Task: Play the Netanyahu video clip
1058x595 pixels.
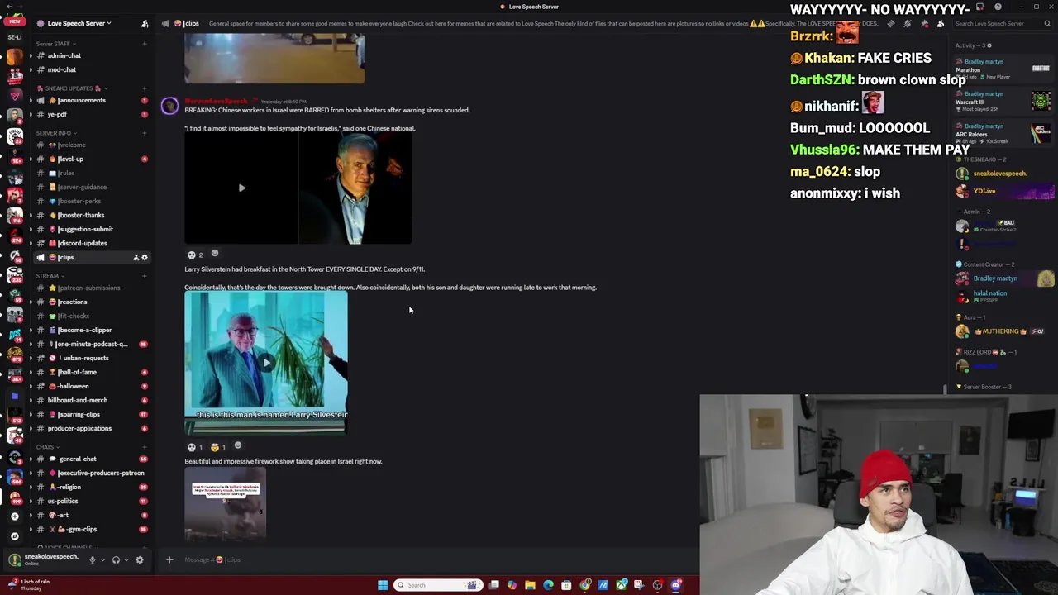Action: (x=241, y=188)
